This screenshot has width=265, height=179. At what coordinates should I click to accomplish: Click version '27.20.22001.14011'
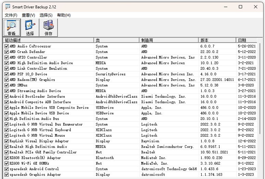[x=217, y=80]
